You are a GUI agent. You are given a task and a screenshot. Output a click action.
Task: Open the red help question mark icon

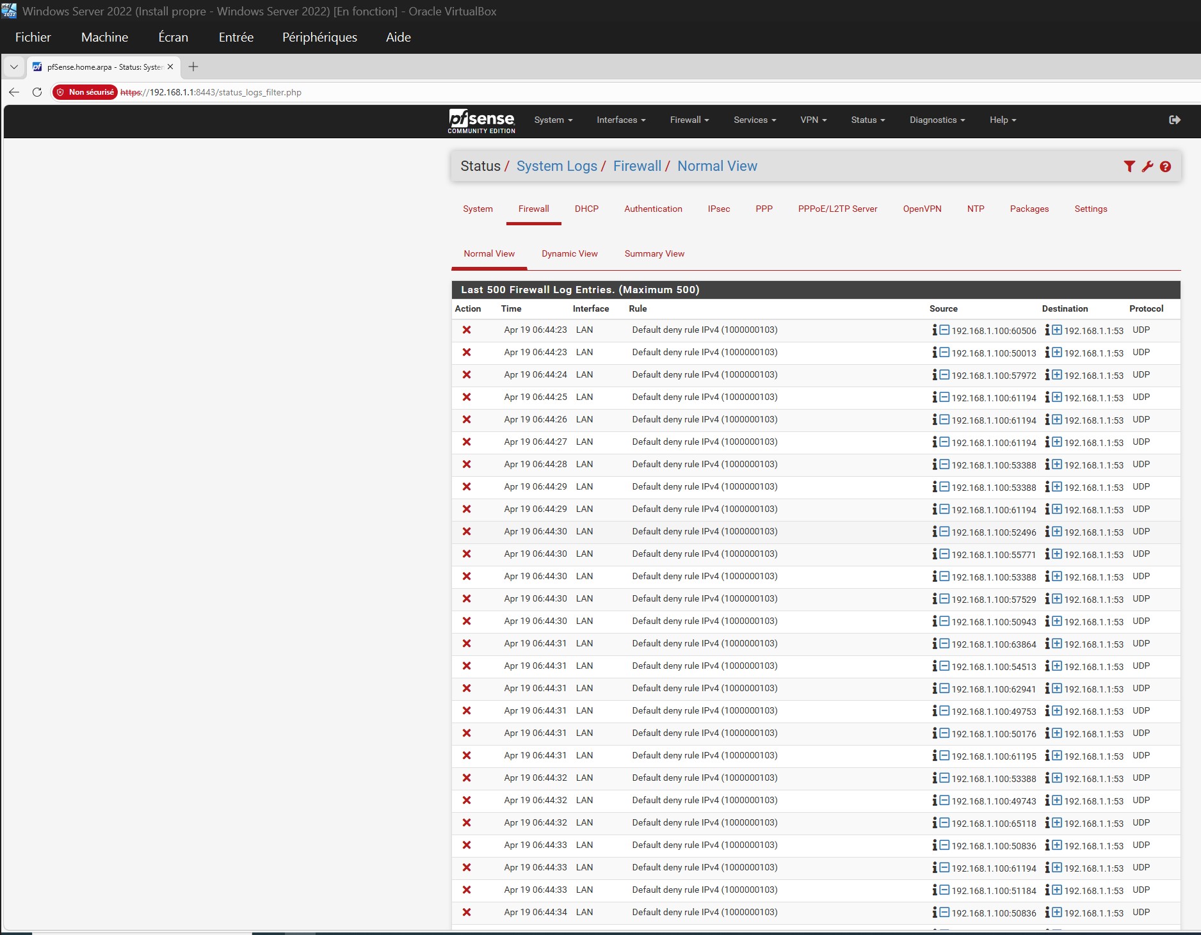[1165, 166]
